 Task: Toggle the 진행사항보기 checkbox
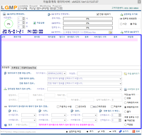[98, 14]
